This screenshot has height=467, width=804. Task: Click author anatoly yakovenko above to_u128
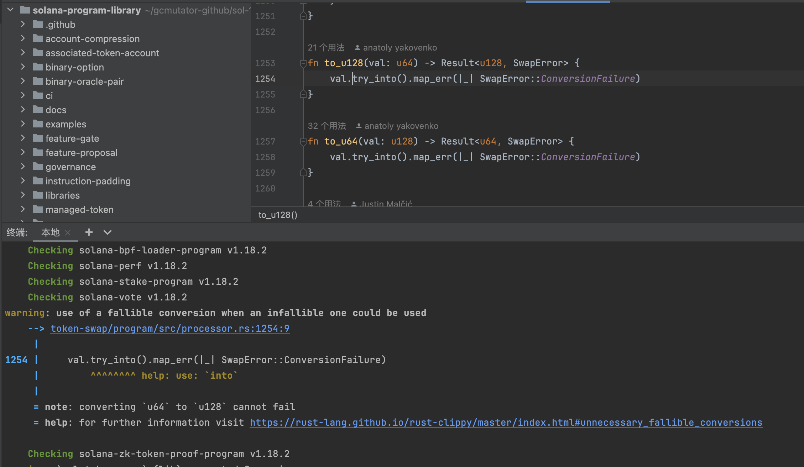400,47
